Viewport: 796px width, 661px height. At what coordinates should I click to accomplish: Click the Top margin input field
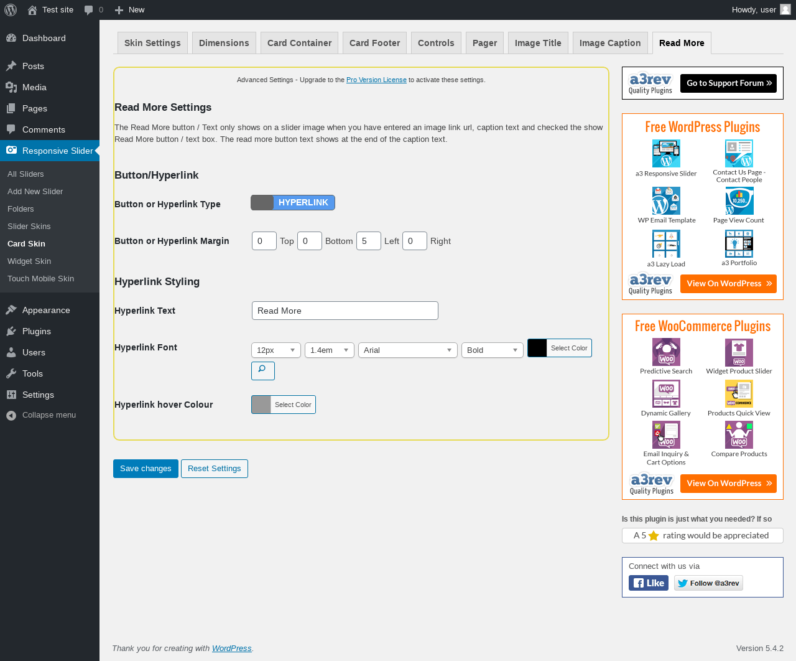[x=264, y=241]
